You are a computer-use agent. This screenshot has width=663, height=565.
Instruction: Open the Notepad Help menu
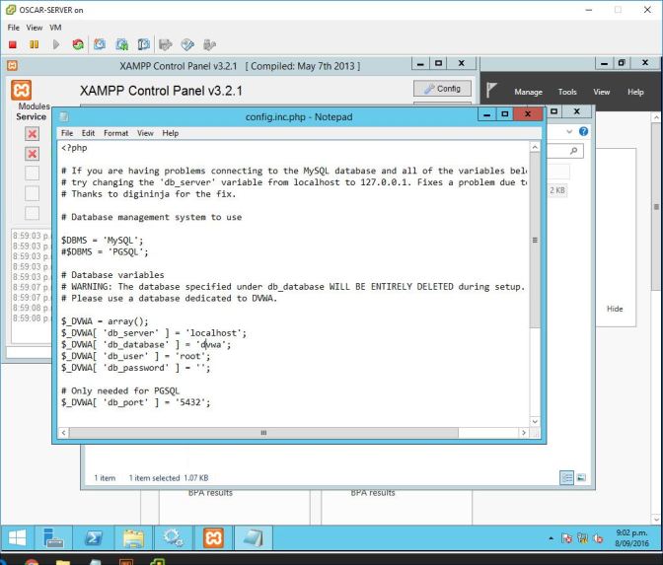171,133
